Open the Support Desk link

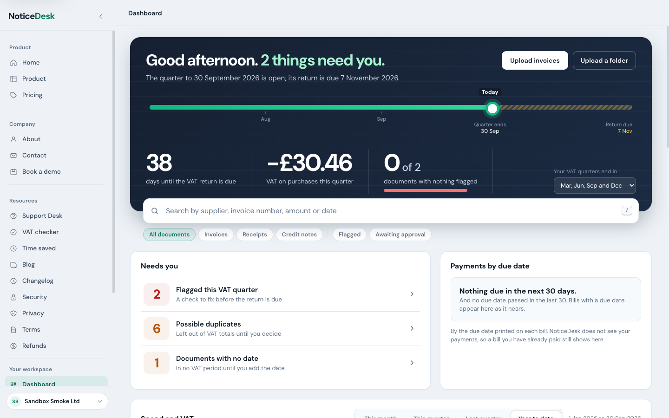[x=56, y=216]
